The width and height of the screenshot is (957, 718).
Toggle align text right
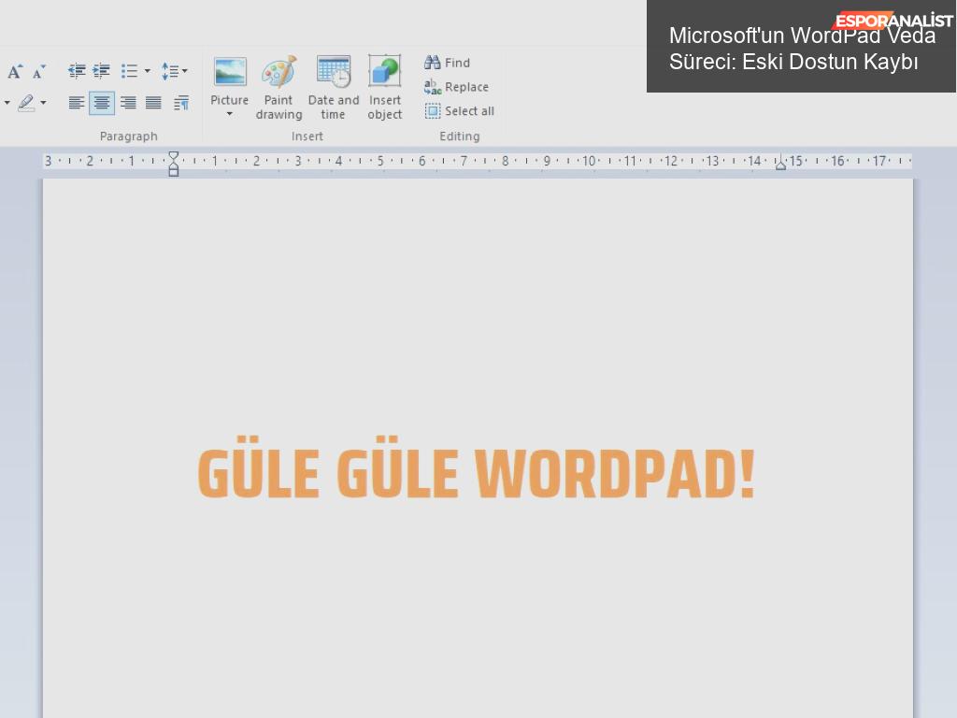(128, 103)
